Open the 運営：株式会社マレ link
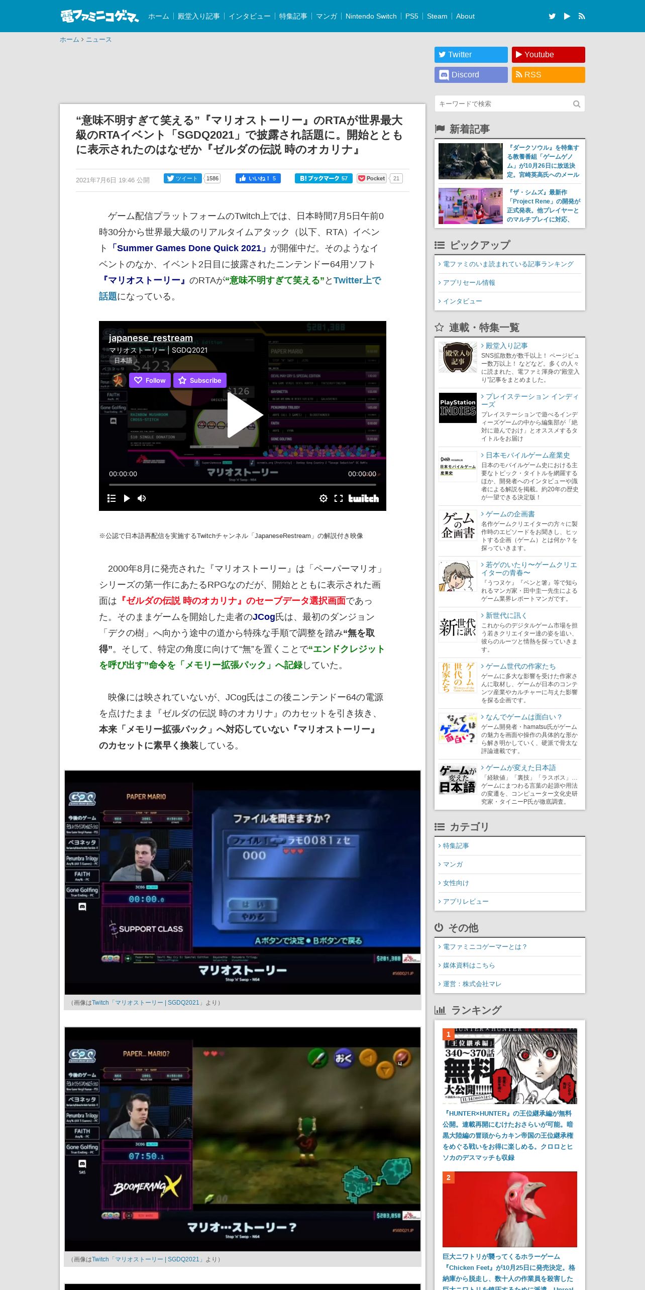The height and width of the screenshot is (1290, 645). [x=472, y=984]
